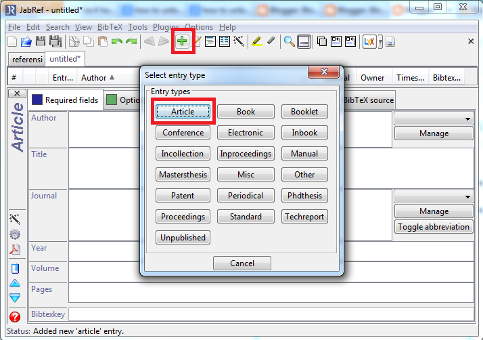Close entry editor with small X button
This screenshot has width=483, height=340.
pos(17,93)
